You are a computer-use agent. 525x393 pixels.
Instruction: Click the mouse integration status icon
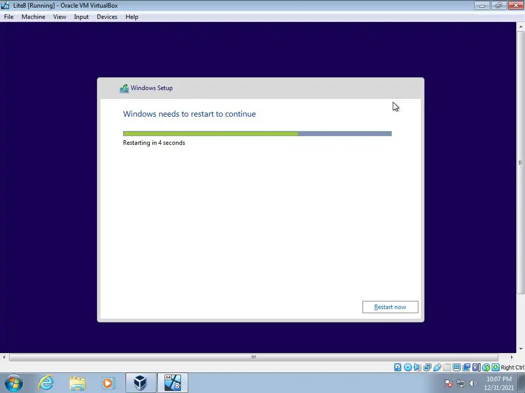(486, 367)
